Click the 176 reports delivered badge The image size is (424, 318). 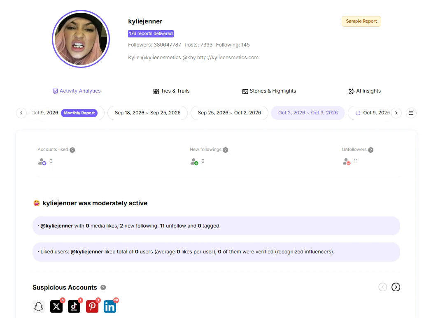coord(151,33)
